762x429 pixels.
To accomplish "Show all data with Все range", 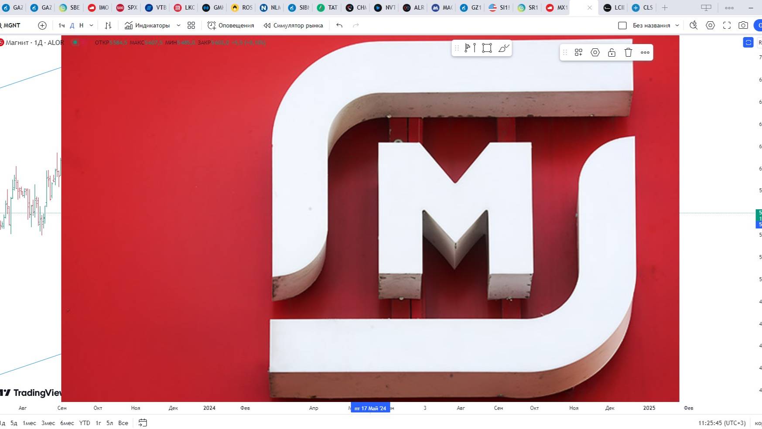I will tap(123, 423).
